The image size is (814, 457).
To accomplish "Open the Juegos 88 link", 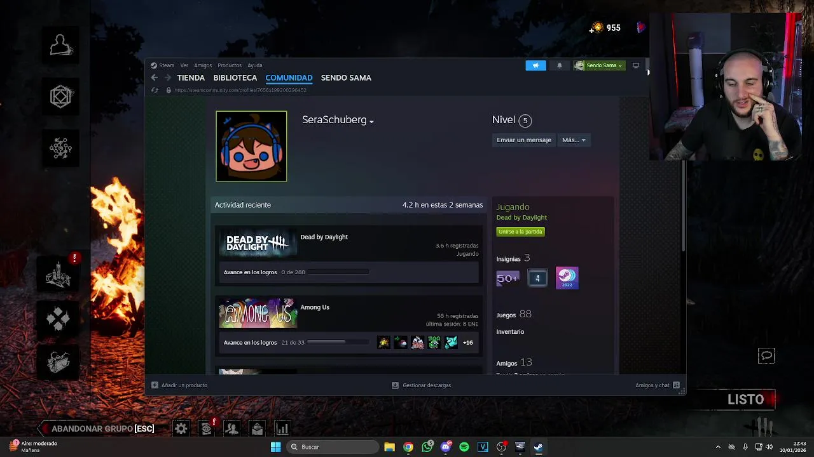I will (514, 314).
